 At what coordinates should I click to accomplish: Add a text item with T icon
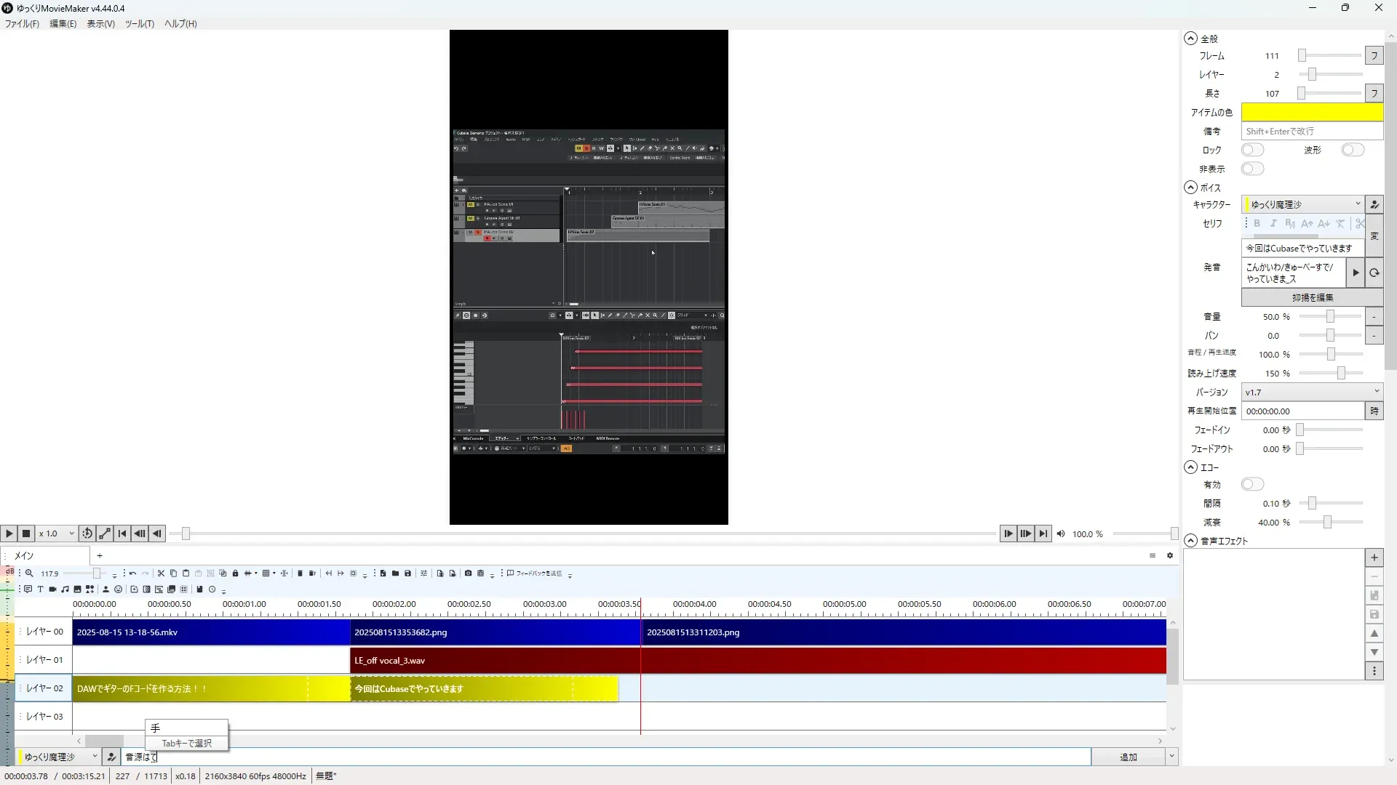coord(40,589)
